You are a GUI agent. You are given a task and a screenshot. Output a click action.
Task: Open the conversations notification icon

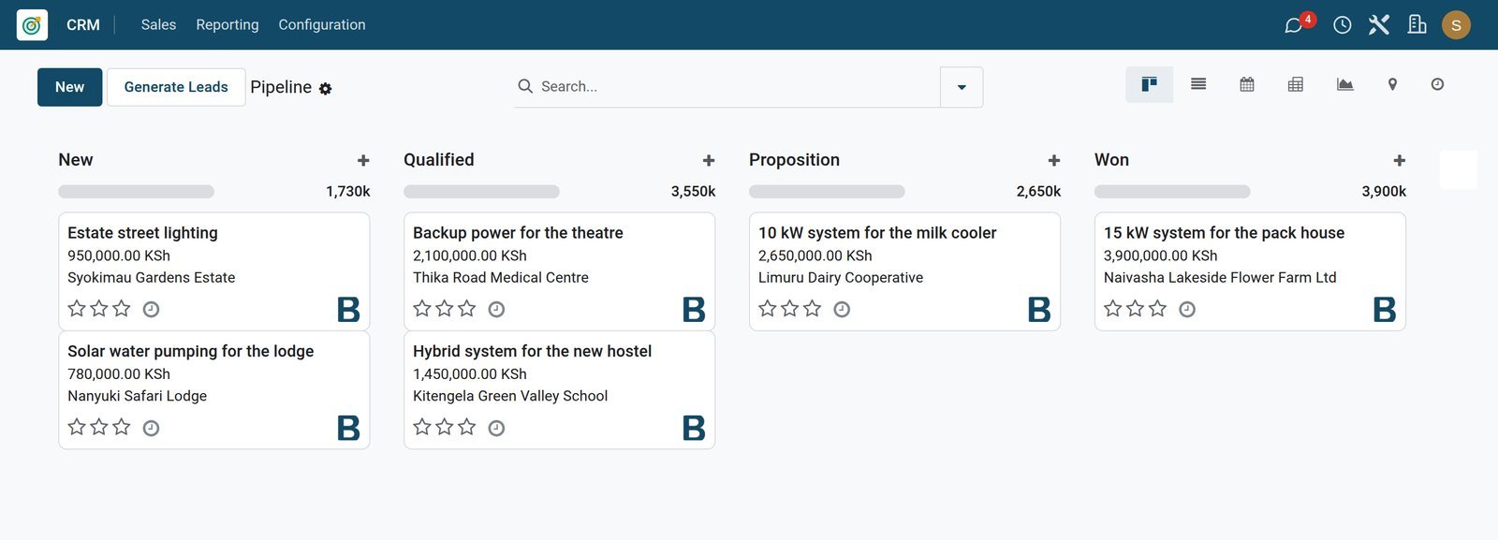pos(1294,25)
